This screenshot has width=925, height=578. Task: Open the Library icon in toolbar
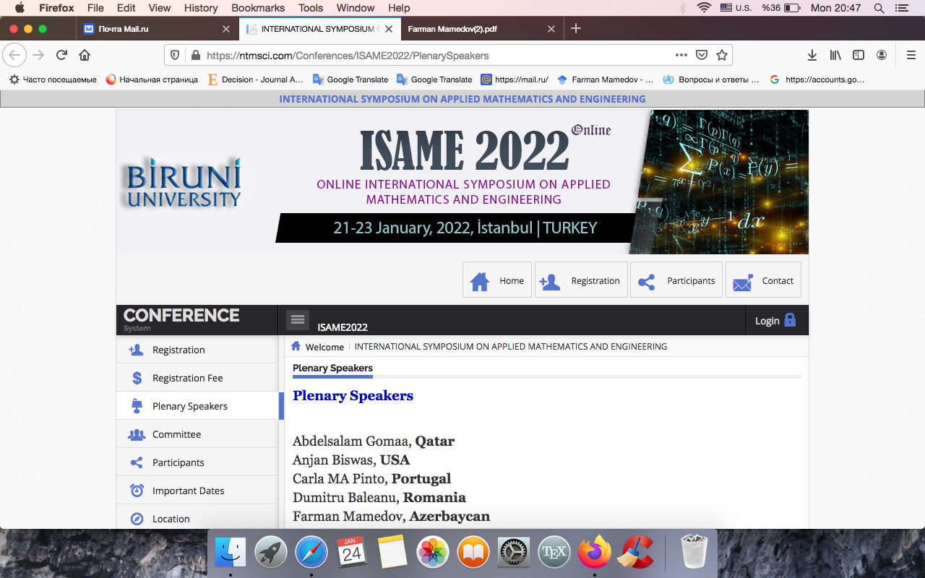835,56
